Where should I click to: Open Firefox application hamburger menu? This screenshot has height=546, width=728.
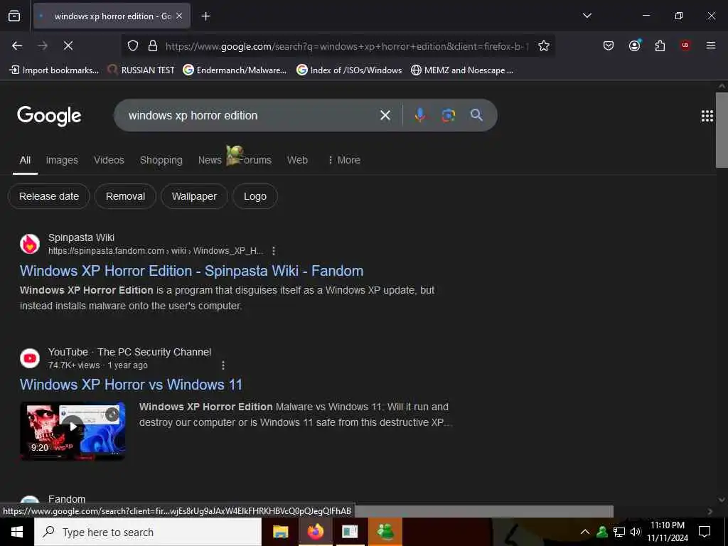tap(711, 45)
